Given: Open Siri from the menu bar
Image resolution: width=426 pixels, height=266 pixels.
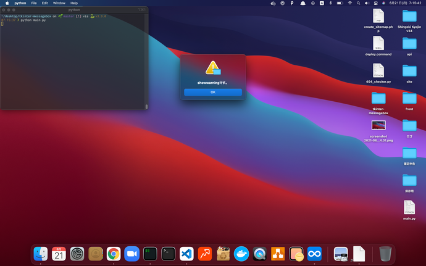Looking at the screenshot, I should (x=383, y=3).
